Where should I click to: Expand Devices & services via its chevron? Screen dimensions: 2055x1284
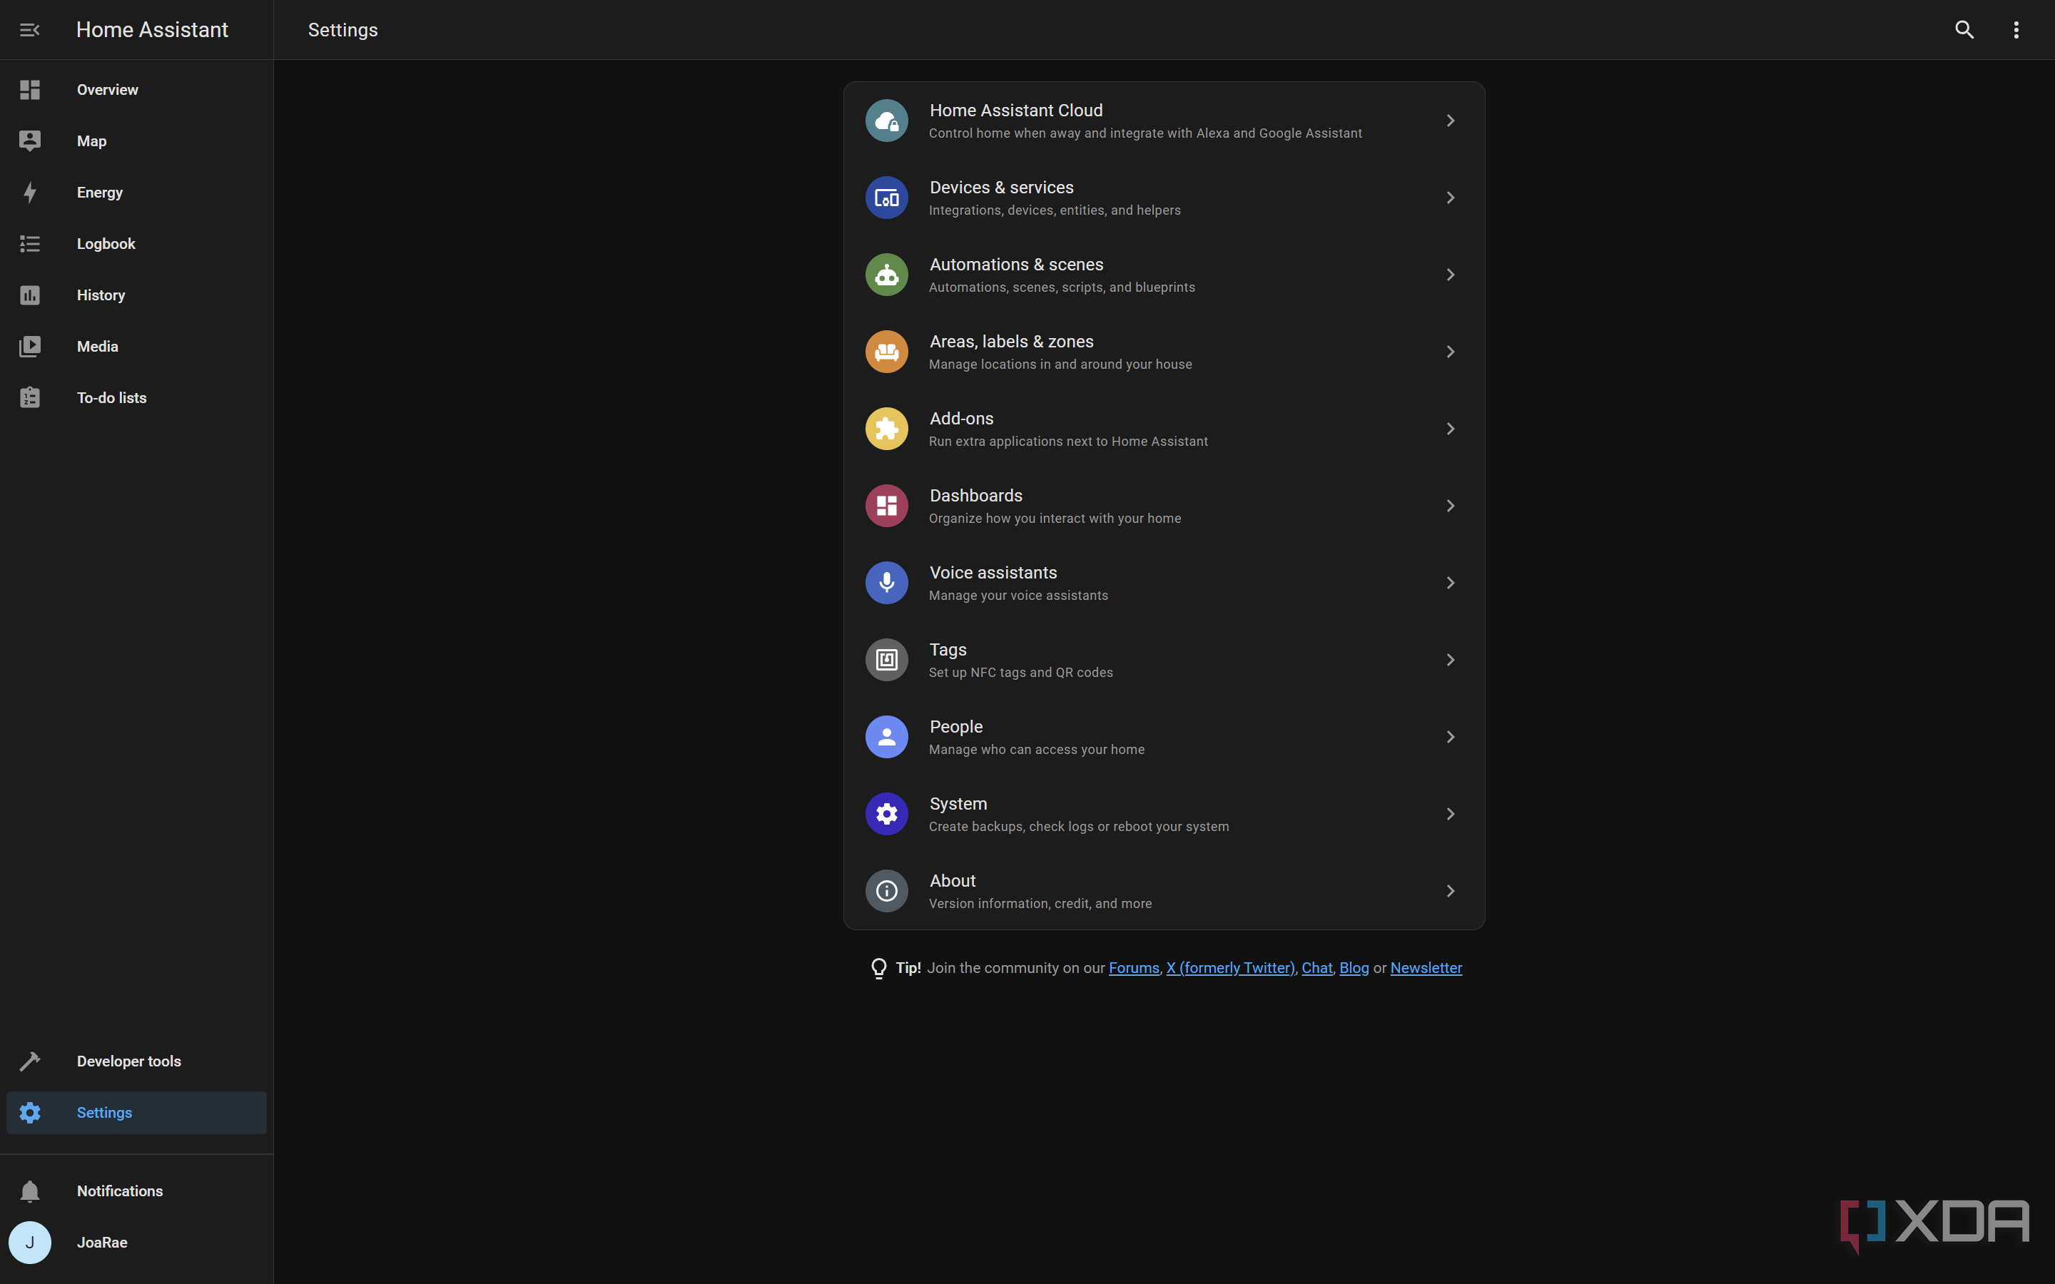pyautogui.click(x=1451, y=198)
